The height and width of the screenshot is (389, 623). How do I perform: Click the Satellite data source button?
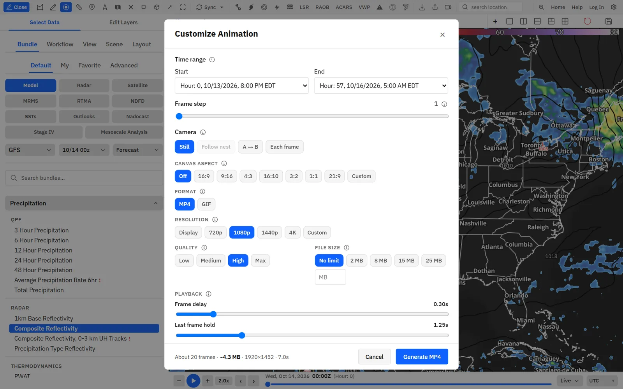coord(137,85)
